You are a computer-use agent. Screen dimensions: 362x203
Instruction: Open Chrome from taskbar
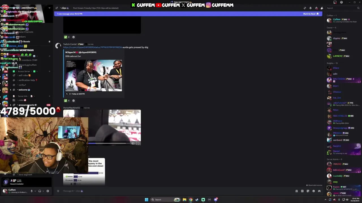[x=191, y=200]
